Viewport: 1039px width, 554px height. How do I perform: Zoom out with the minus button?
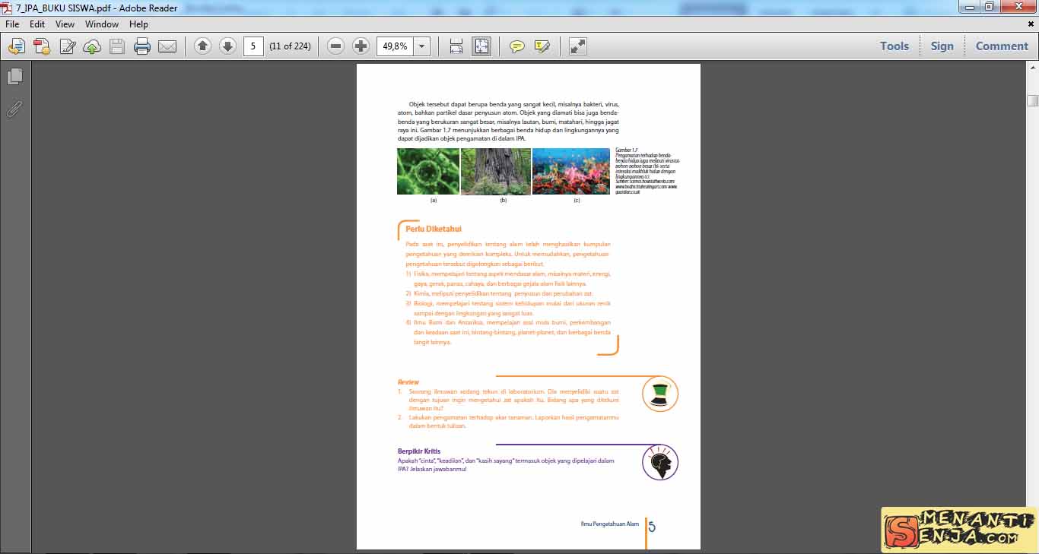(335, 46)
